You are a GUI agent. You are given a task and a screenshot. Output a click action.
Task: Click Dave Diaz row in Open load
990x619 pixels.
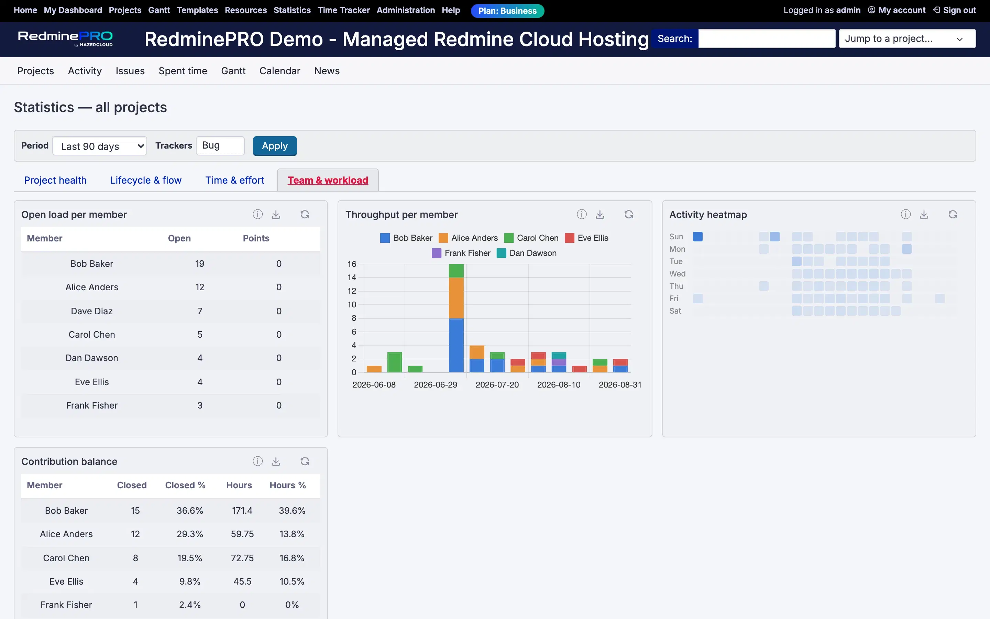coord(170,311)
